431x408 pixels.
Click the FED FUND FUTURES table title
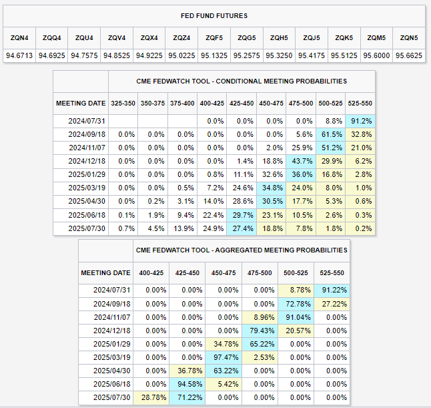pos(213,15)
